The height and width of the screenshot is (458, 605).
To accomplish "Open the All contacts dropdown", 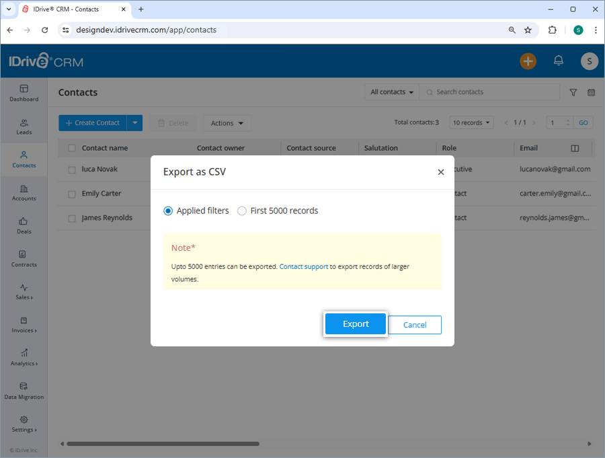I will (x=391, y=91).
